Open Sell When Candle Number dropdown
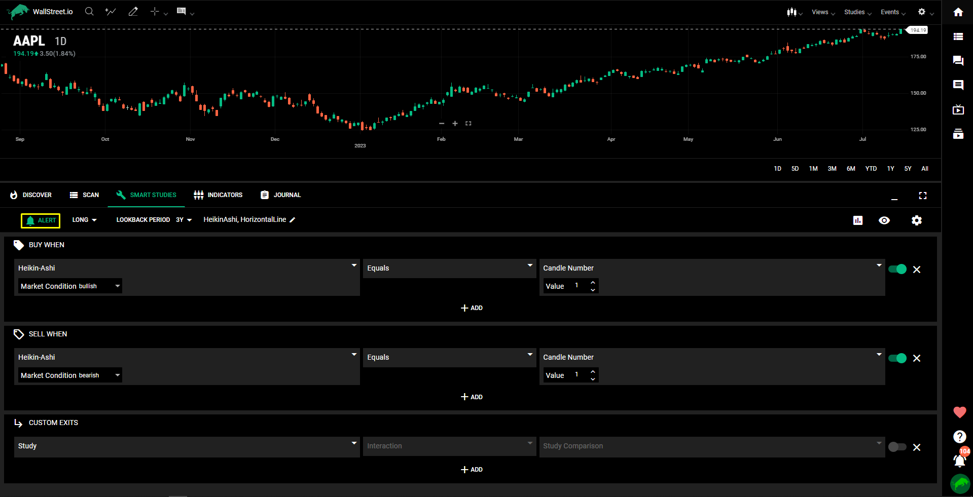Viewport: 973px width, 497px height. 712,357
